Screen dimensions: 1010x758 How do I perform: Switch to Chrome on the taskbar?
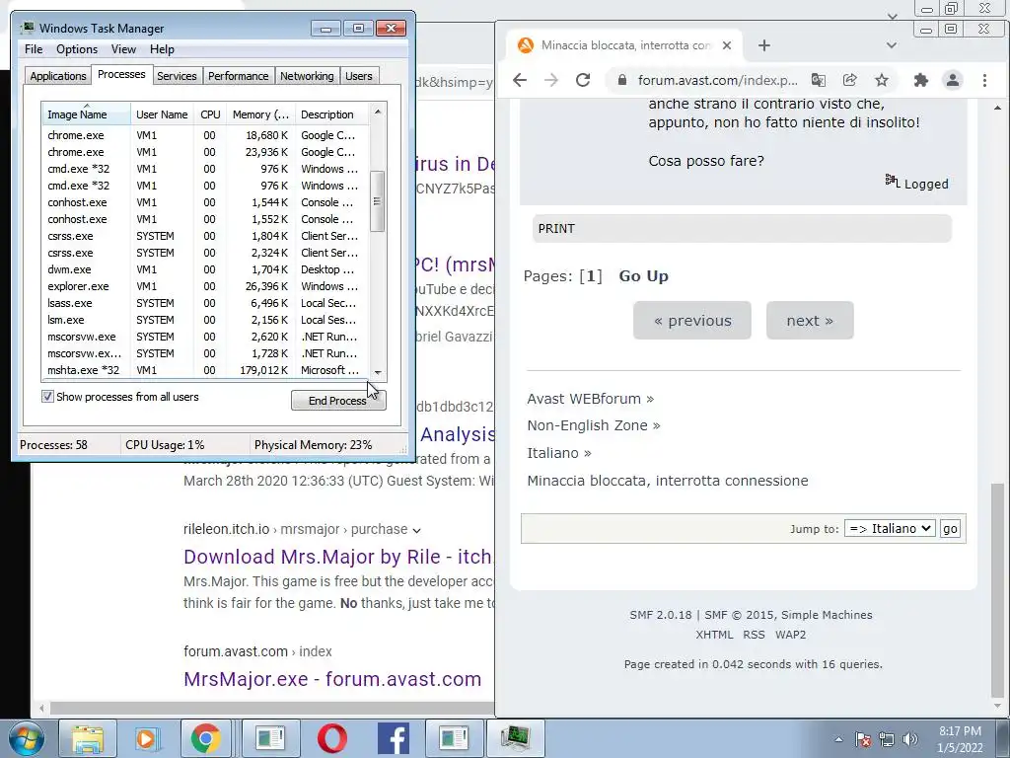click(x=205, y=738)
